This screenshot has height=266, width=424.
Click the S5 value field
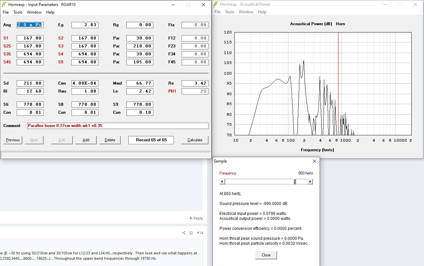85,62
